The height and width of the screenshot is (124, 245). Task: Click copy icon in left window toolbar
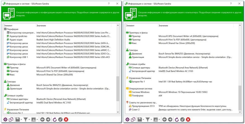[x=11, y=120]
